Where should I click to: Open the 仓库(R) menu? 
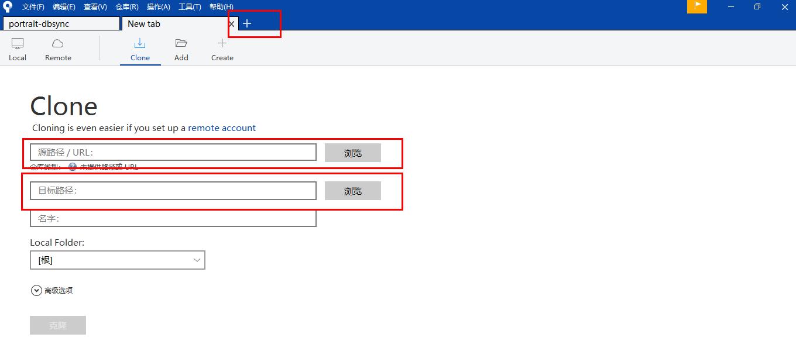tap(127, 7)
